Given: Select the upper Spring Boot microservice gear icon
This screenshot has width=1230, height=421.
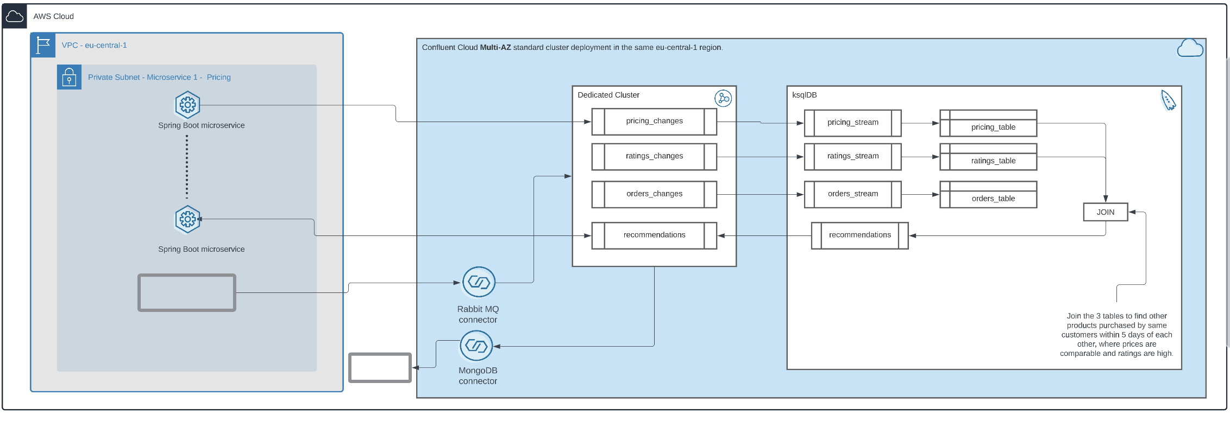Looking at the screenshot, I should (x=187, y=105).
